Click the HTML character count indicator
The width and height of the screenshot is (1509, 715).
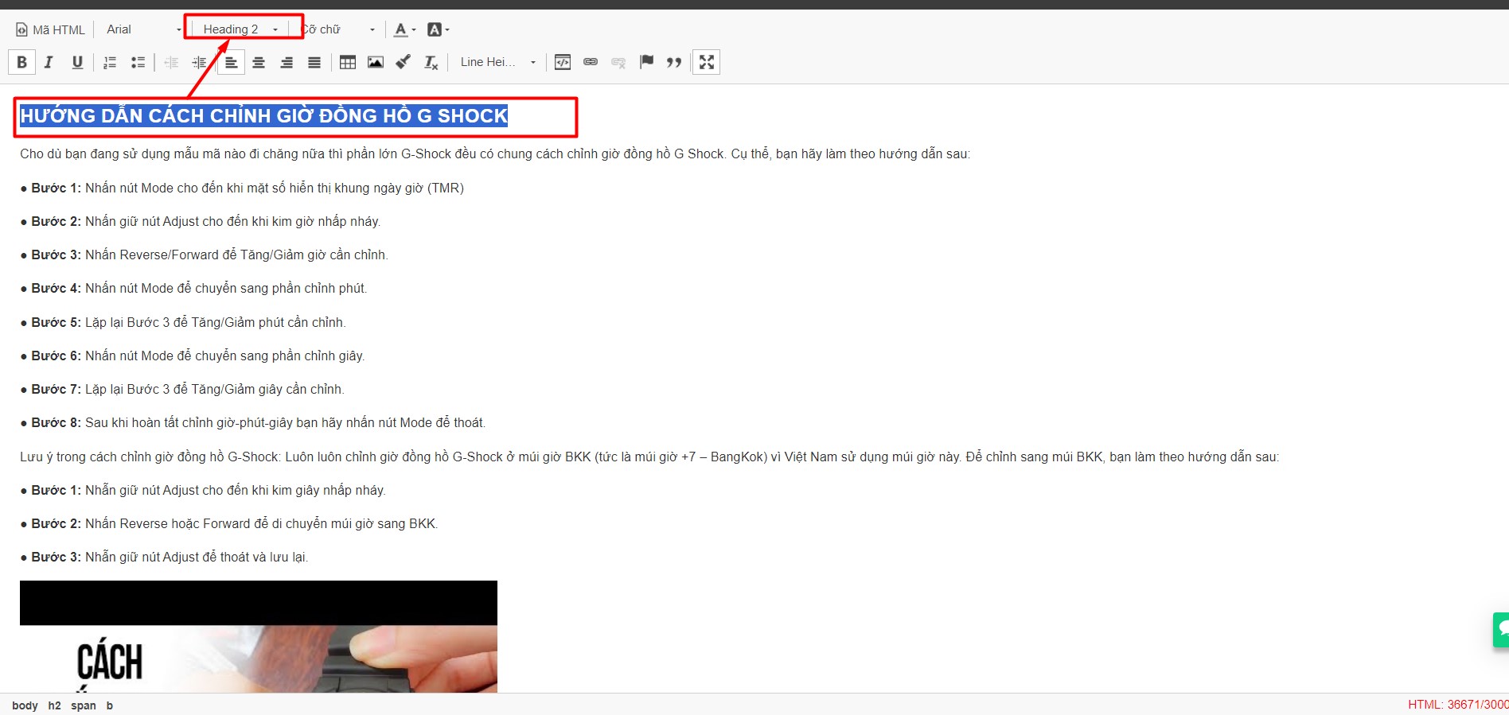click(1458, 705)
